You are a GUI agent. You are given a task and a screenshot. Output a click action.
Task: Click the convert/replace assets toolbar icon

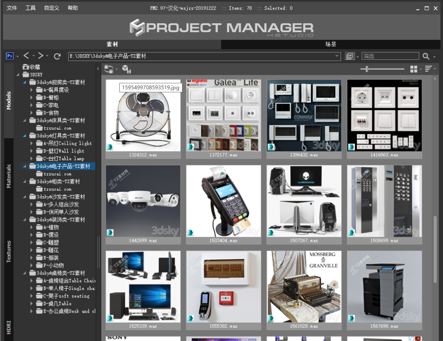[109, 69]
